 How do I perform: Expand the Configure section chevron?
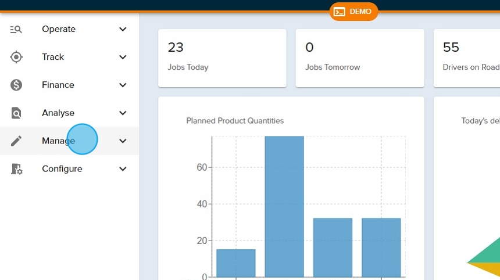click(x=123, y=169)
